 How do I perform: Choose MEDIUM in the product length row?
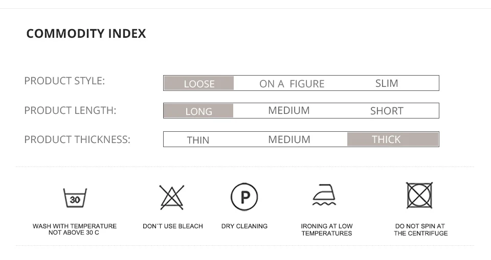(x=289, y=111)
